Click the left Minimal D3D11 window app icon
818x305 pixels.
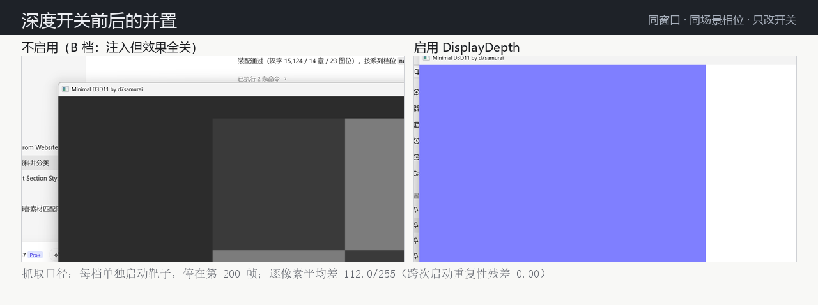[x=65, y=89]
